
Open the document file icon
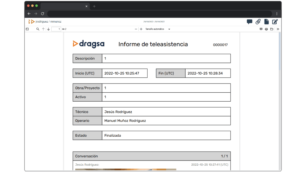(266, 22)
